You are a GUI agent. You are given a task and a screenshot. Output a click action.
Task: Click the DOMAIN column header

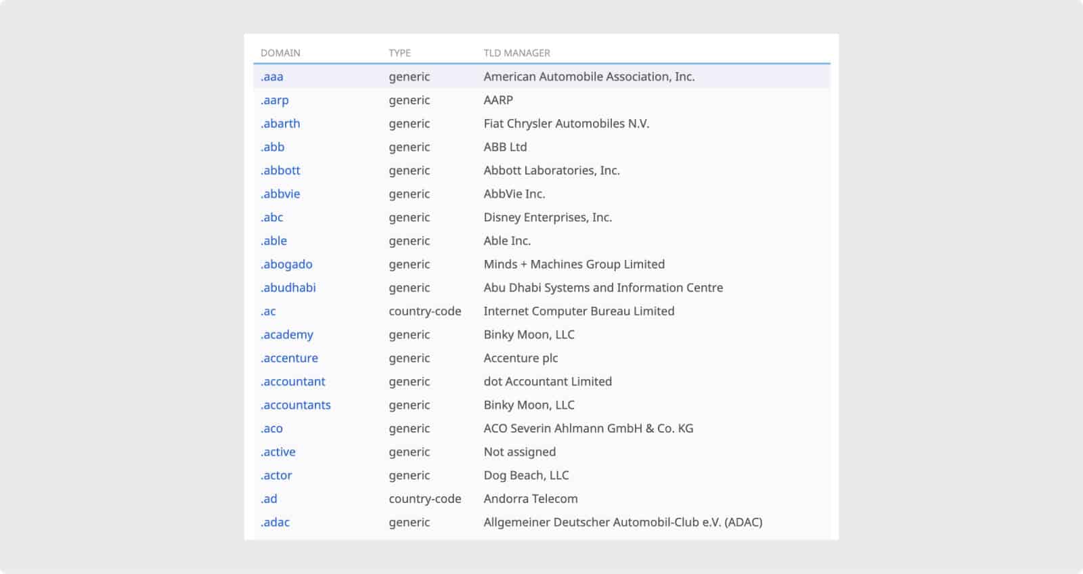[x=280, y=53]
